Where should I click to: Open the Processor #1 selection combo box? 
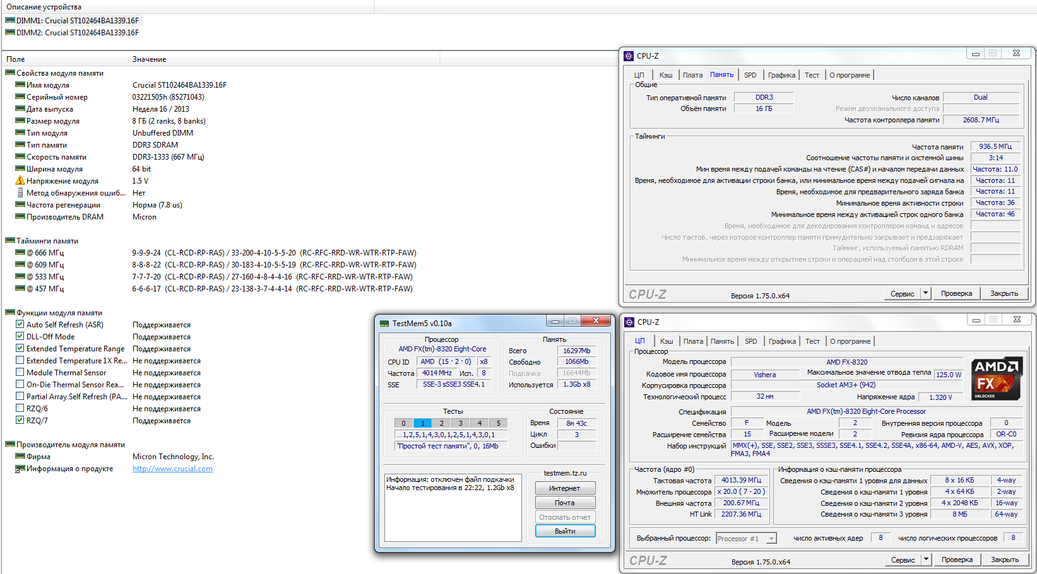pos(746,538)
